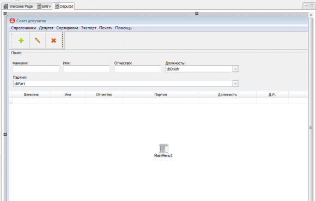Select the MainMenu1 component icon
This screenshot has height=201, width=316.
163,148
